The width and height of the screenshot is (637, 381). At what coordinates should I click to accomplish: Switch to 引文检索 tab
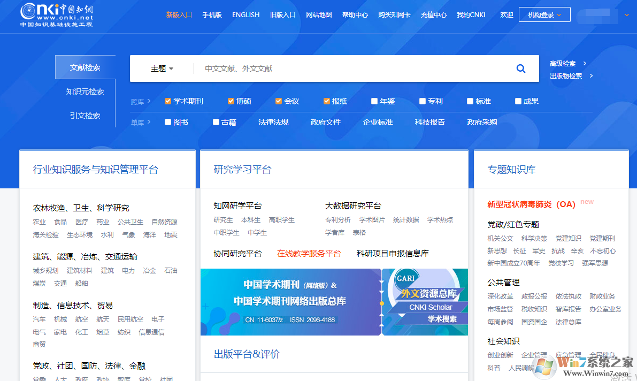pos(85,116)
